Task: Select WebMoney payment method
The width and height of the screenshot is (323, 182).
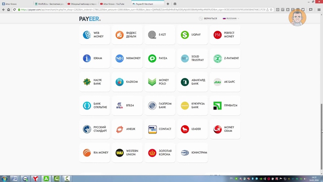Action: point(94,35)
